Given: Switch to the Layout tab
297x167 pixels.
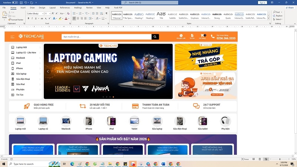Looking at the screenshot, I should tap(52, 8).
